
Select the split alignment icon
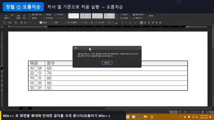click(x=160, y=23)
